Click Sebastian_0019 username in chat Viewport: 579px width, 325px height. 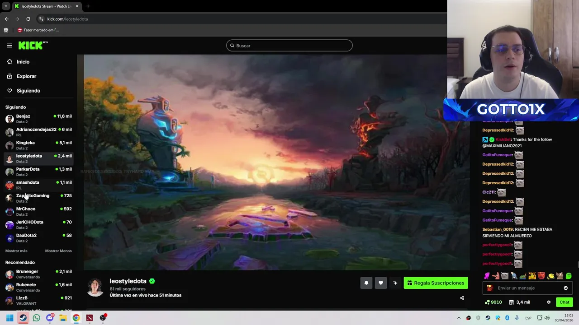pos(498,229)
